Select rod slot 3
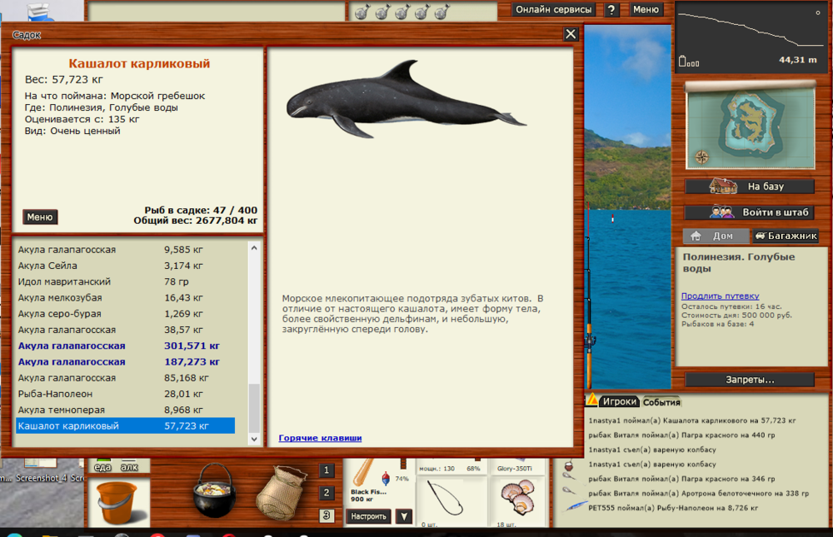Viewport: 833px width, 537px height. click(x=326, y=515)
